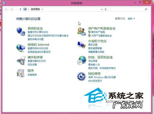Open 调整屏幕分辨率 link
Viewport: 154px width, 114px height.
tap(96, 52)
